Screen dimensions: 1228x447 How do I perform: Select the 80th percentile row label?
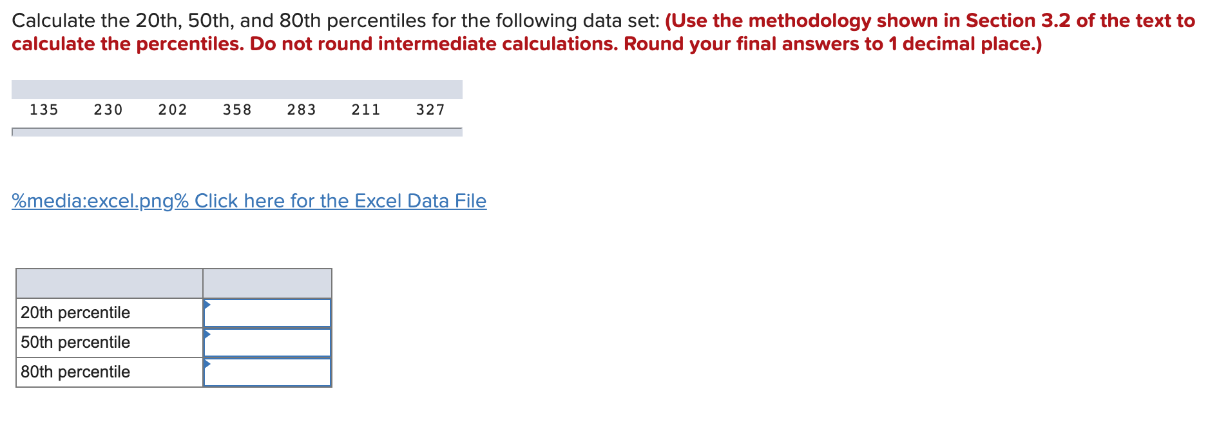pyautogui.click(x=75, y=372)
